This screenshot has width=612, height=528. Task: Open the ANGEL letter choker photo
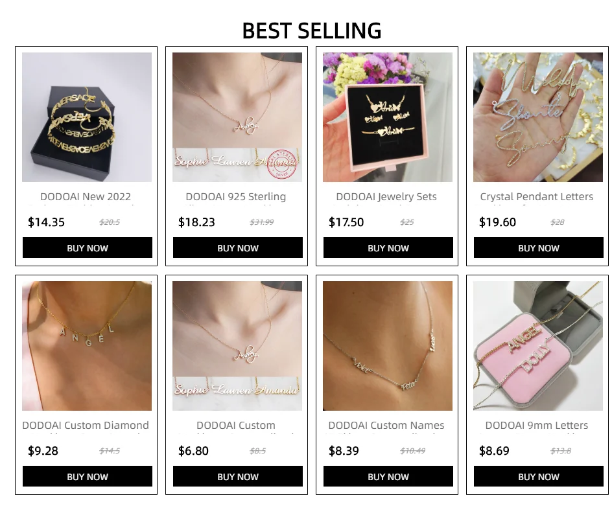[x=87, y=346]
